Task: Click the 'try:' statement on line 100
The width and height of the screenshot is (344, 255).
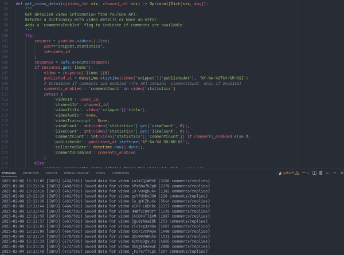Action: click(x=29, y=35)
